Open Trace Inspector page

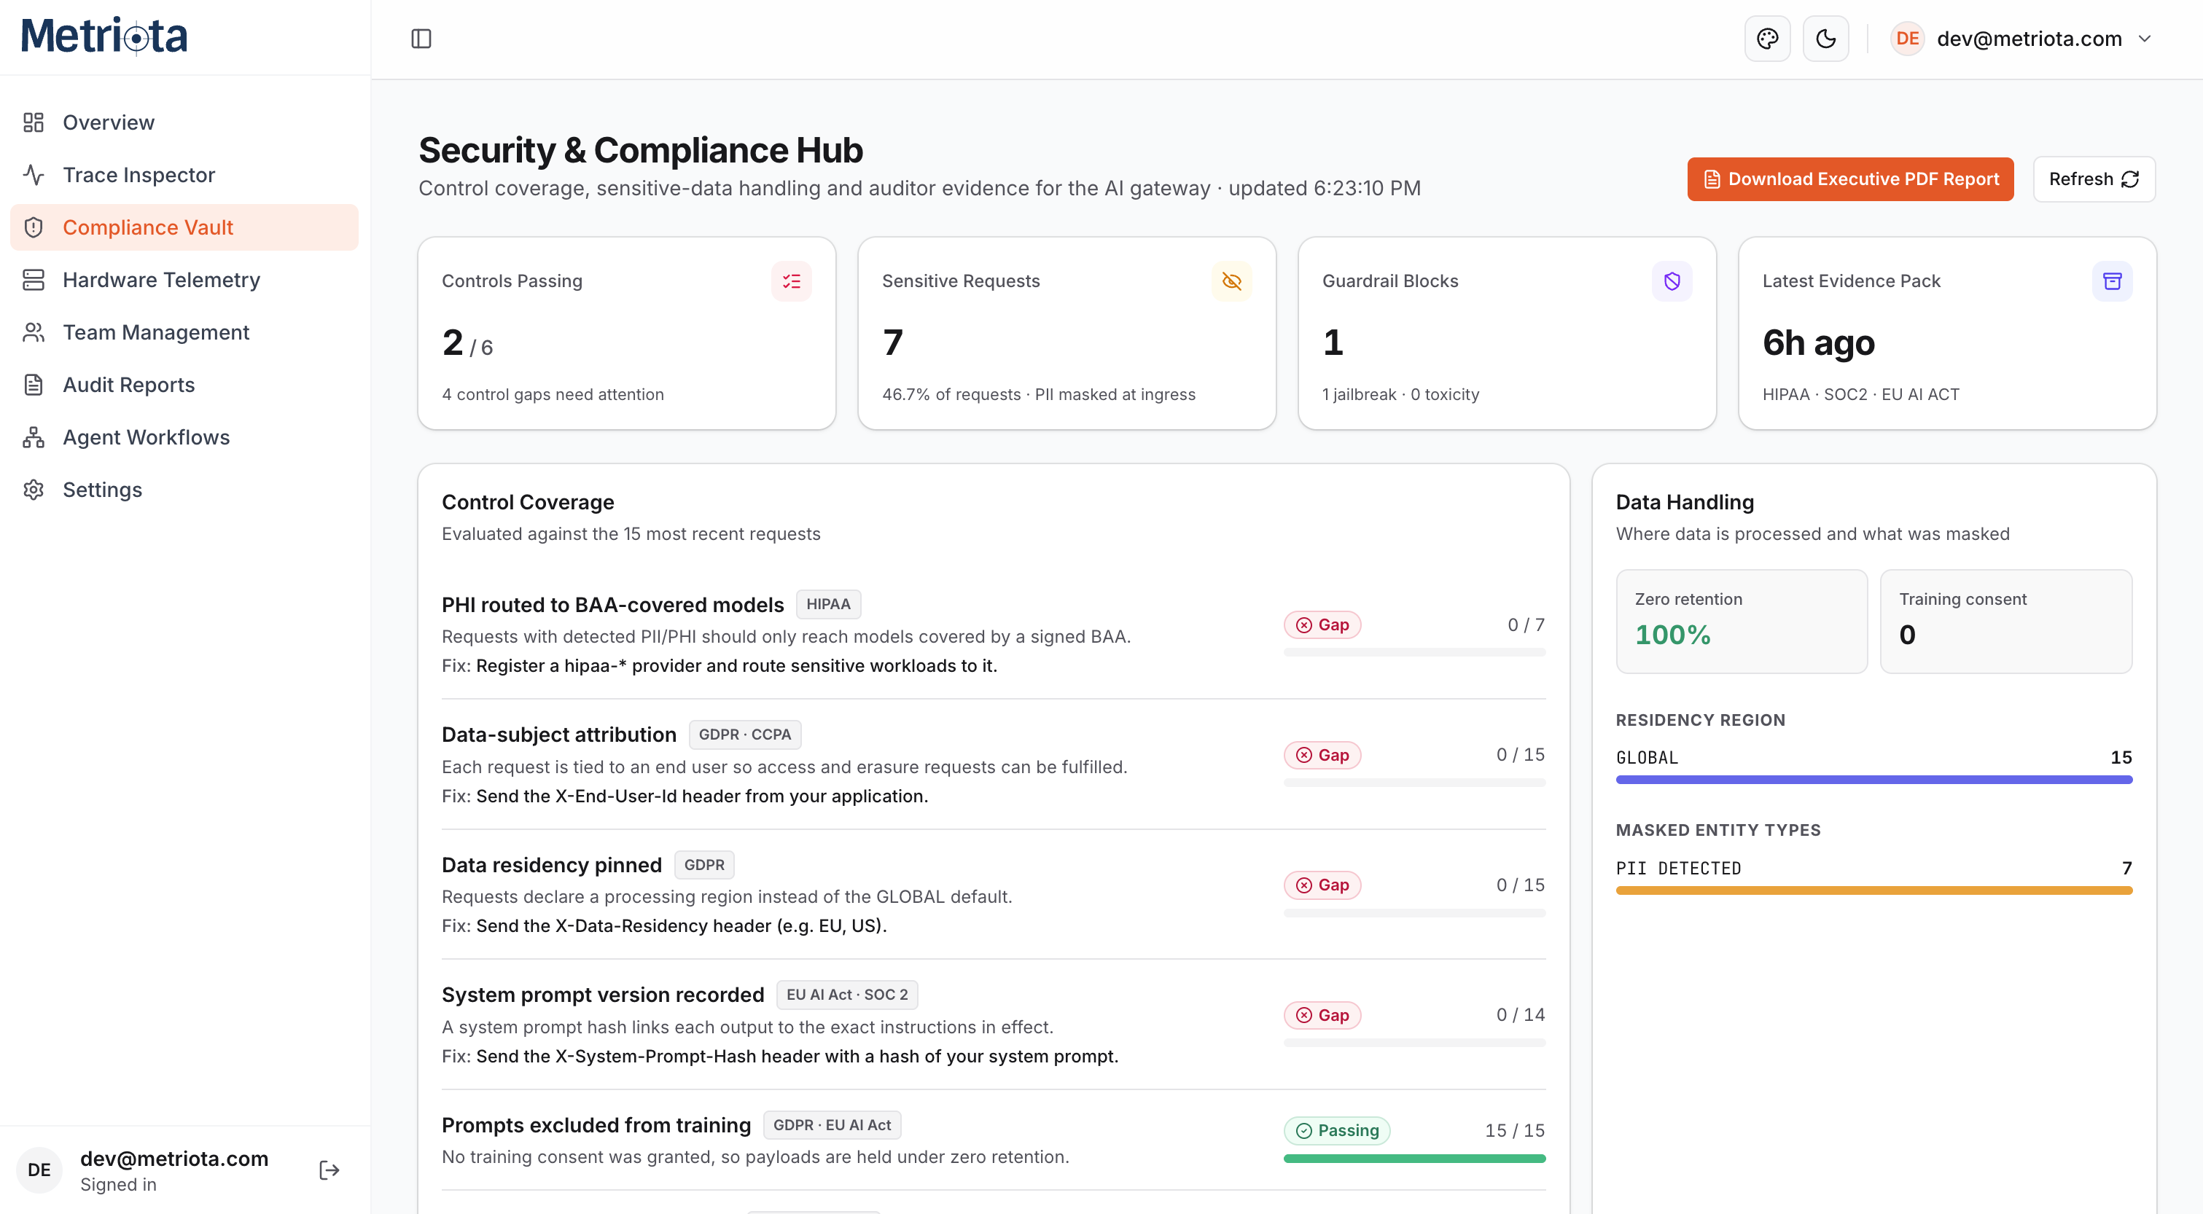[x=184, y=174]
